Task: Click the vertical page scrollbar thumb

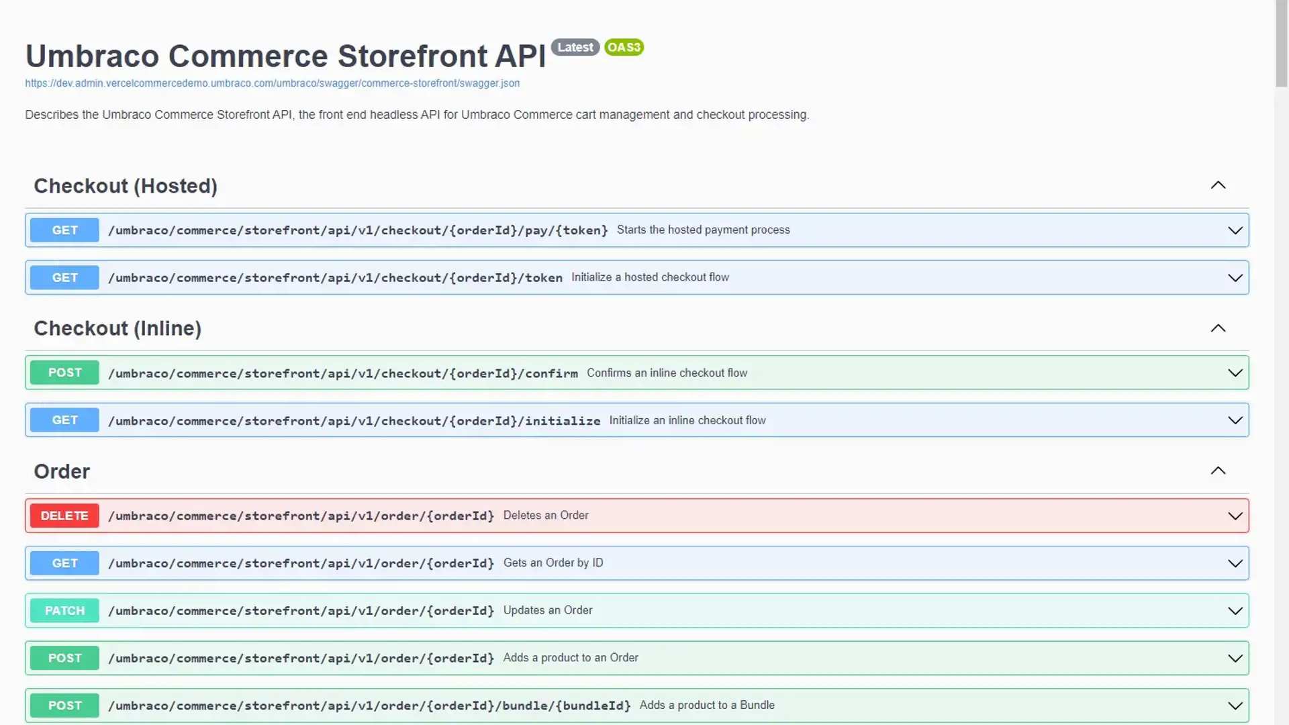Action: 1281,44
